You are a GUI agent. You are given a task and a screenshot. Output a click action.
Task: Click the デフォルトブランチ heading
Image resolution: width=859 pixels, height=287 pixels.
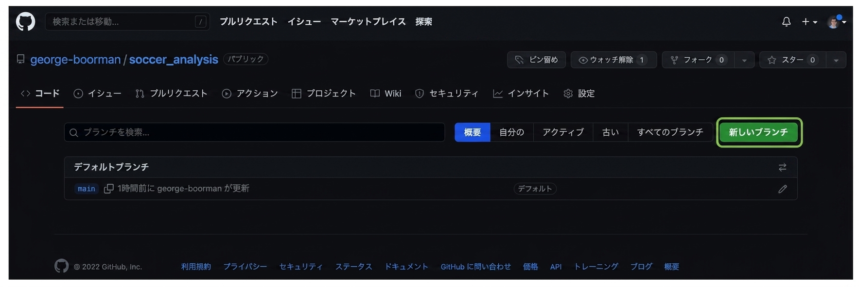tap(111, 167)
